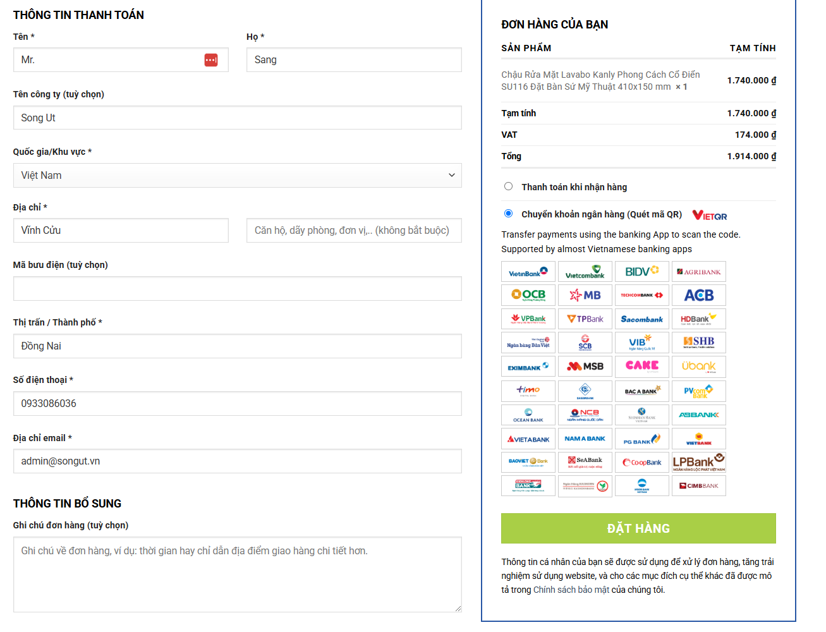Viewport: 826px width, 632px height.
Task: Click the LPBank logo
Action: (x=698, y=462)
